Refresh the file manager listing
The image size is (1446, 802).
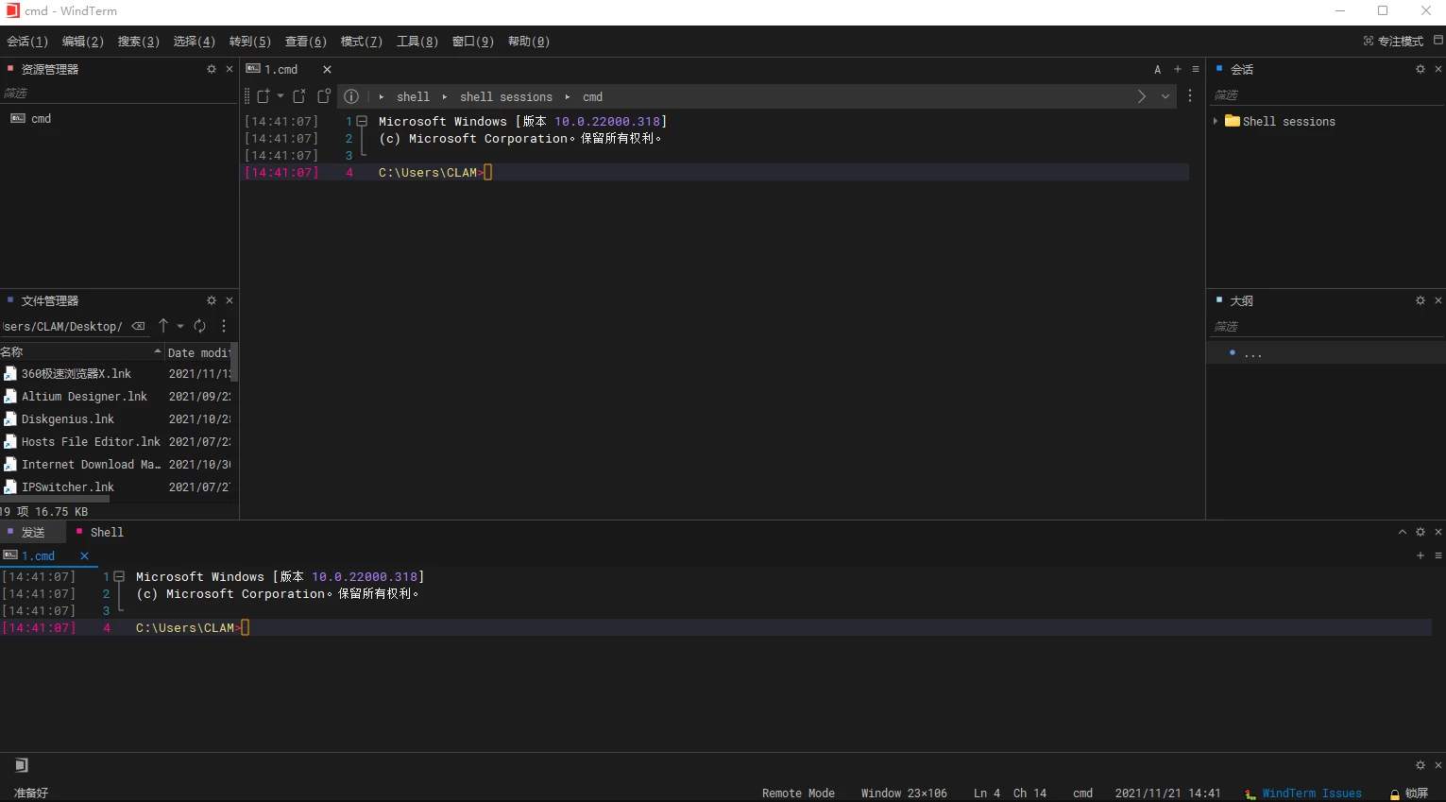(x=200, y=326)
